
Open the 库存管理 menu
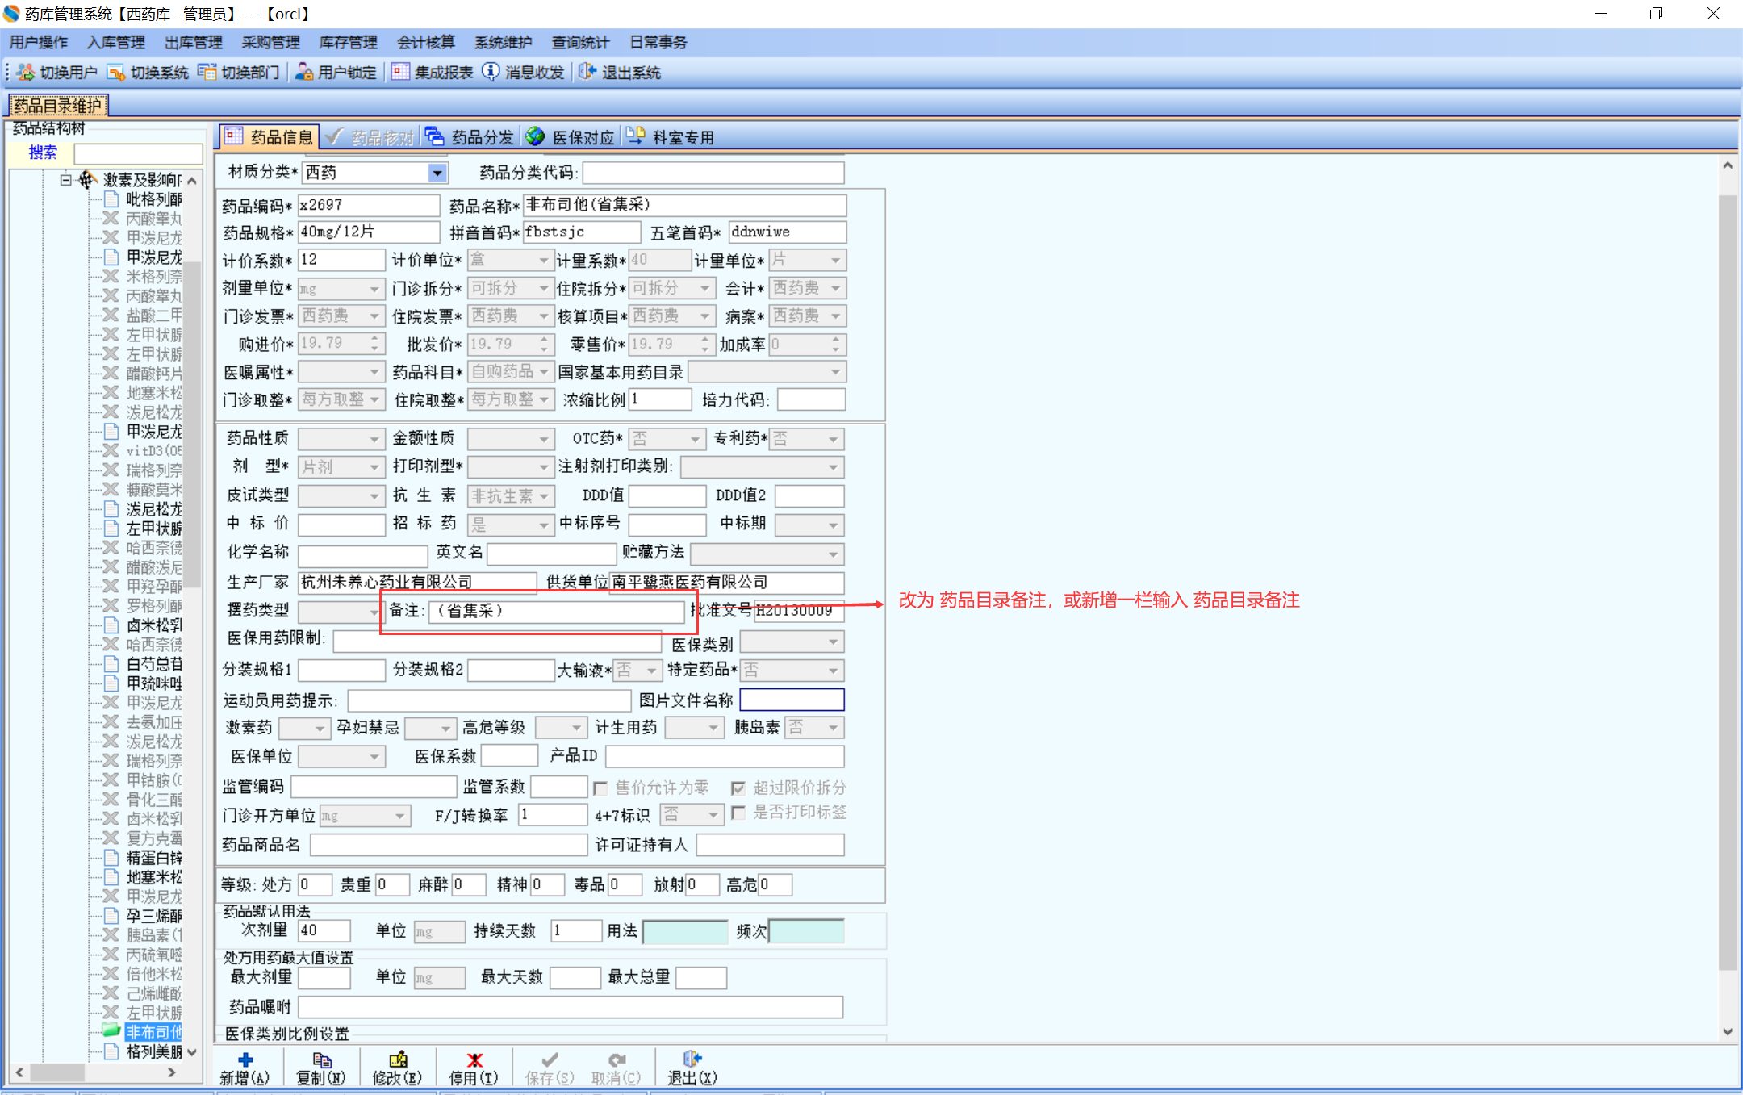(348, 42)
